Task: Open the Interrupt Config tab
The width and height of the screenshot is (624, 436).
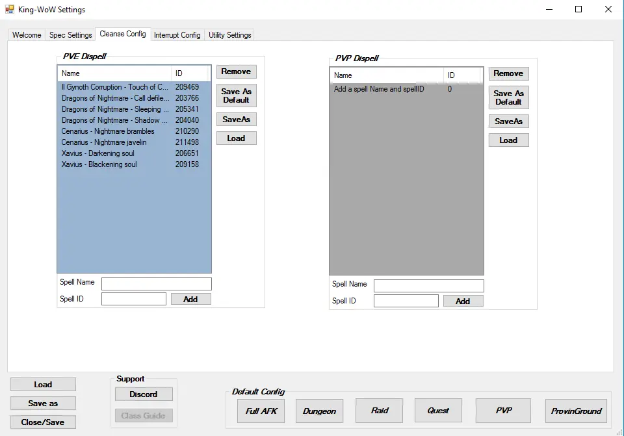Action: pos(177,35)
